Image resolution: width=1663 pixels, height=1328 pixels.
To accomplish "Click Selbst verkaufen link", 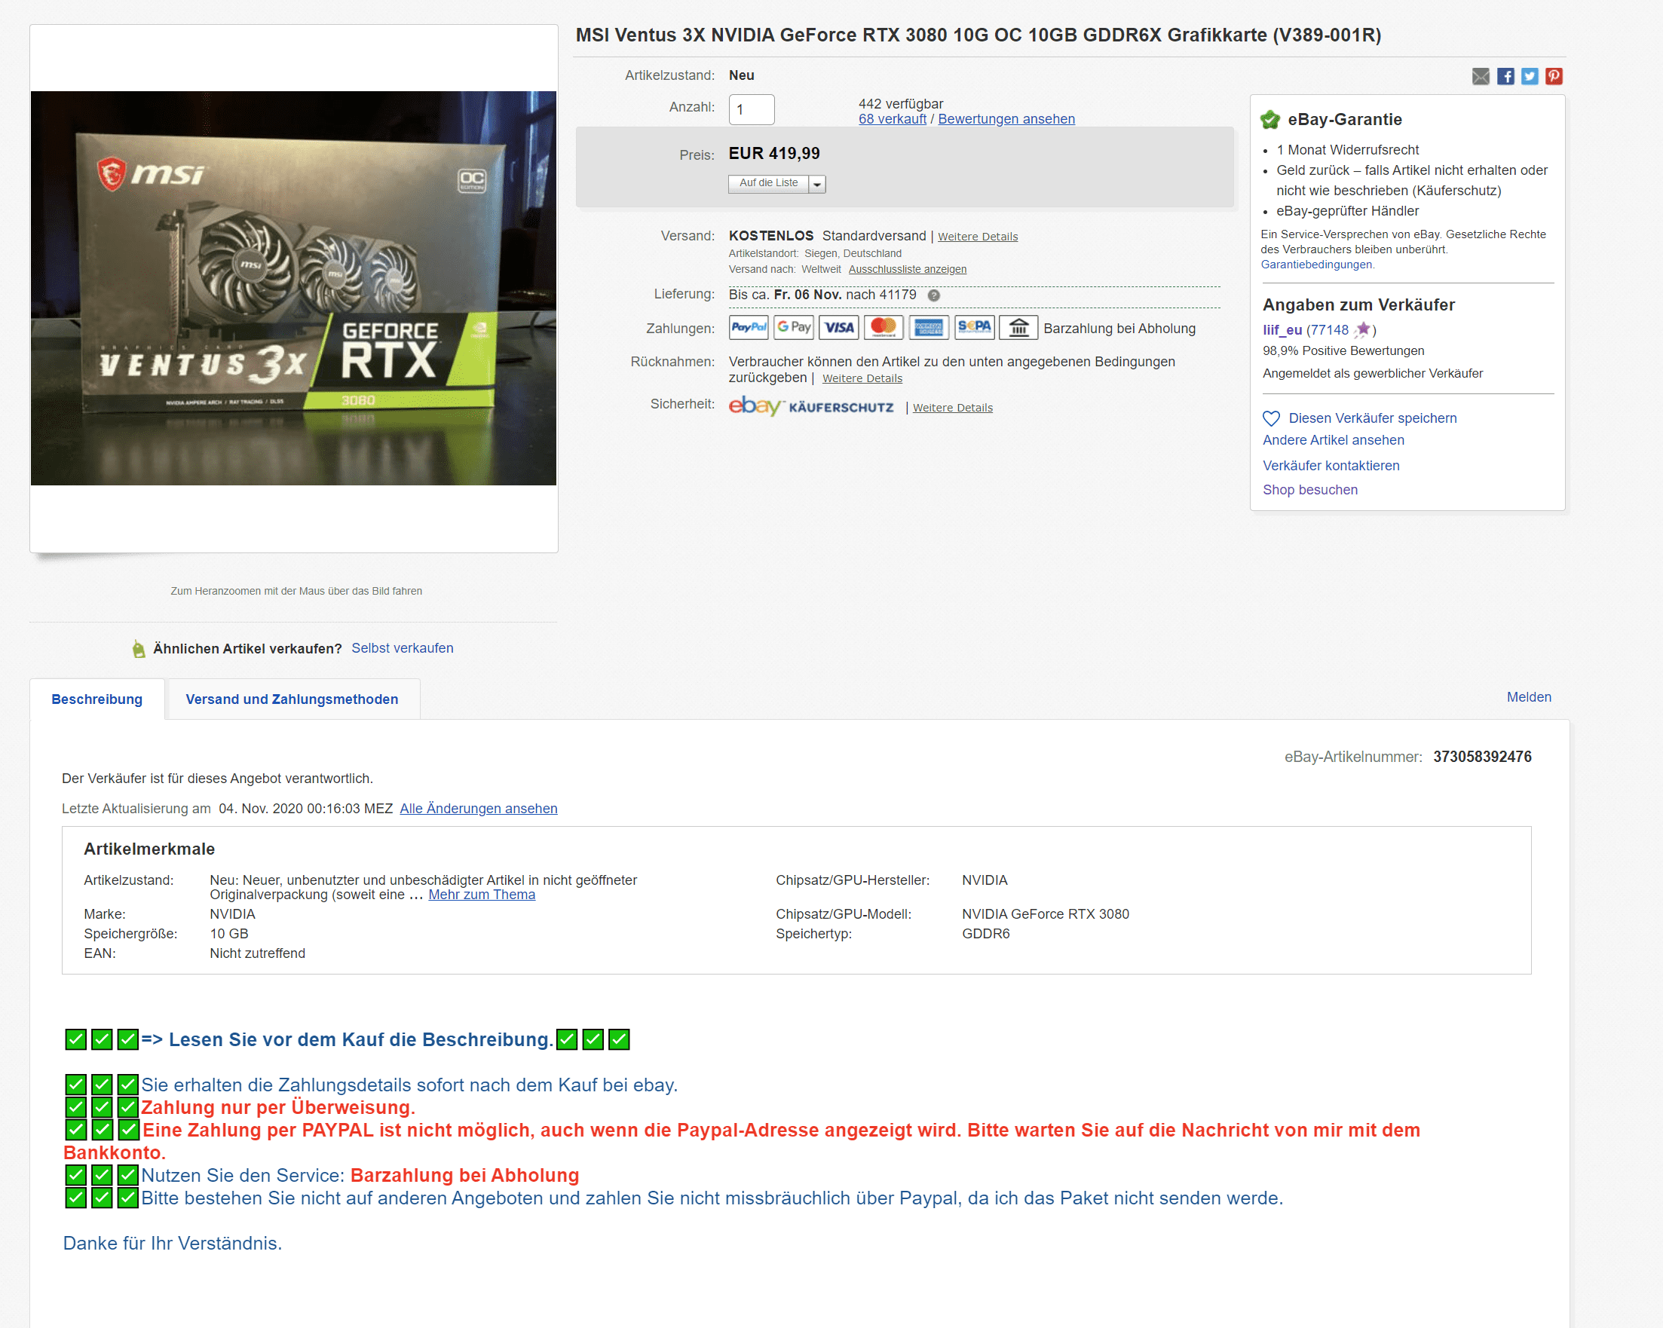I will 402,648.
